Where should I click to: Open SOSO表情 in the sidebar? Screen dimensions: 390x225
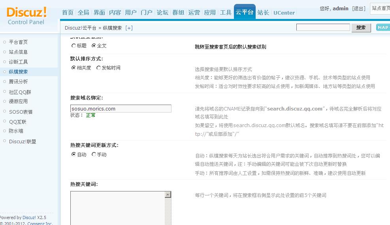tap(21, 112)
